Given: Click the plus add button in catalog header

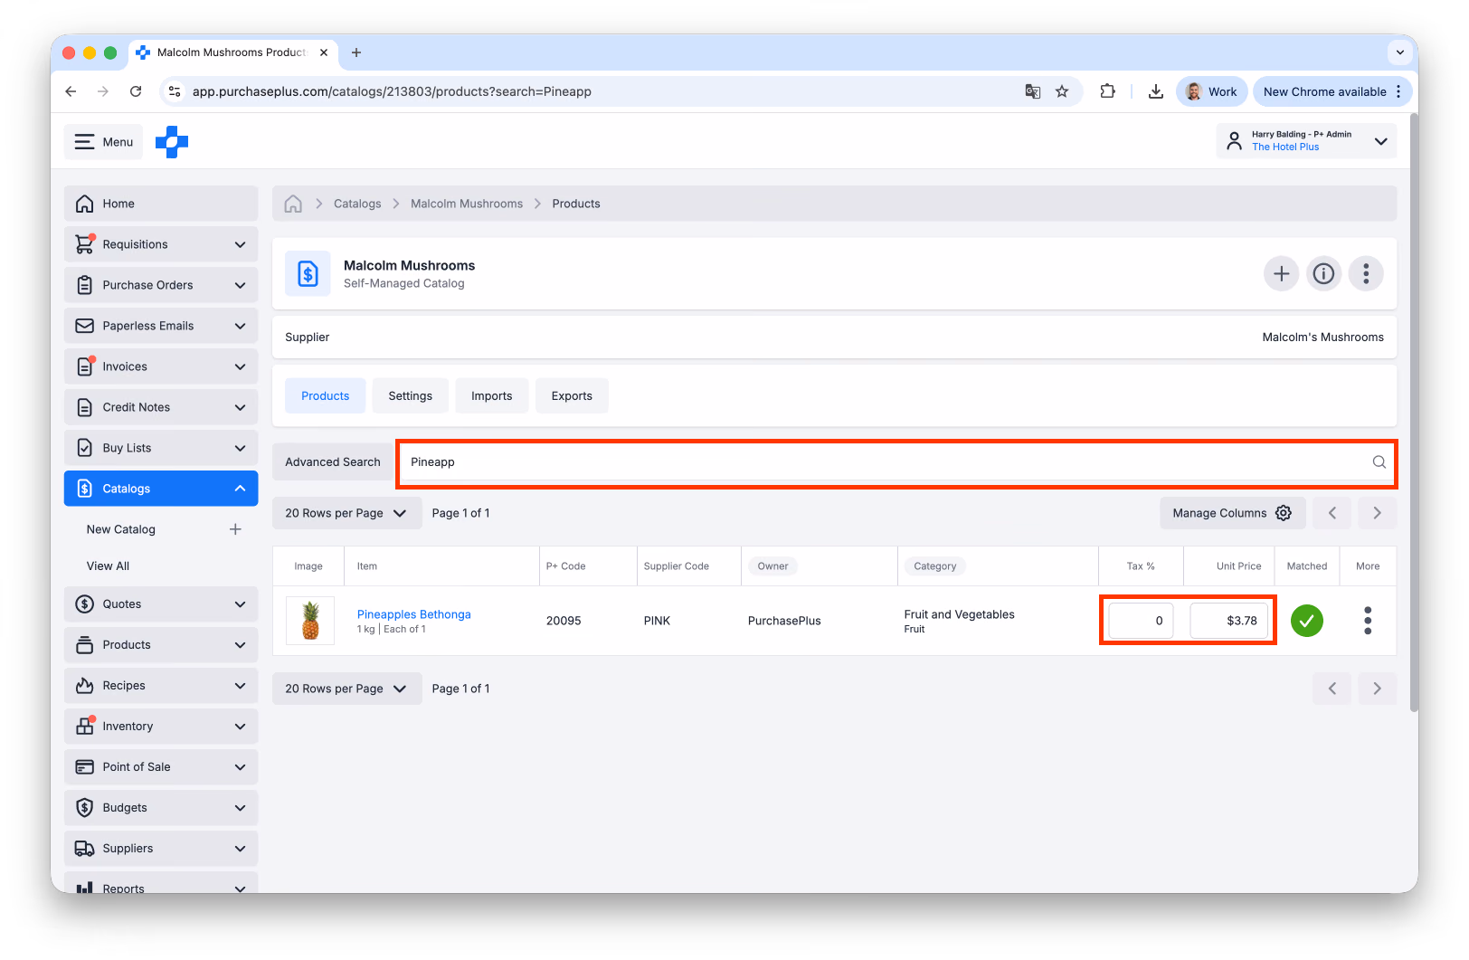Looking at the screenshot, I should pyautogui.click(x=1281, y=273).
